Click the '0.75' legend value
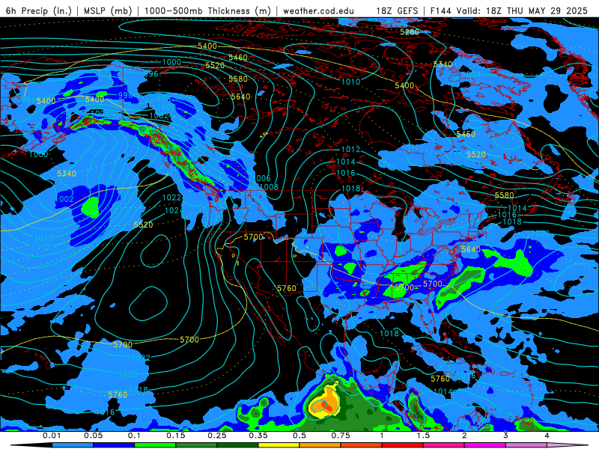The width and height of the screenshot is (599, 449). (x=341, y=436)
